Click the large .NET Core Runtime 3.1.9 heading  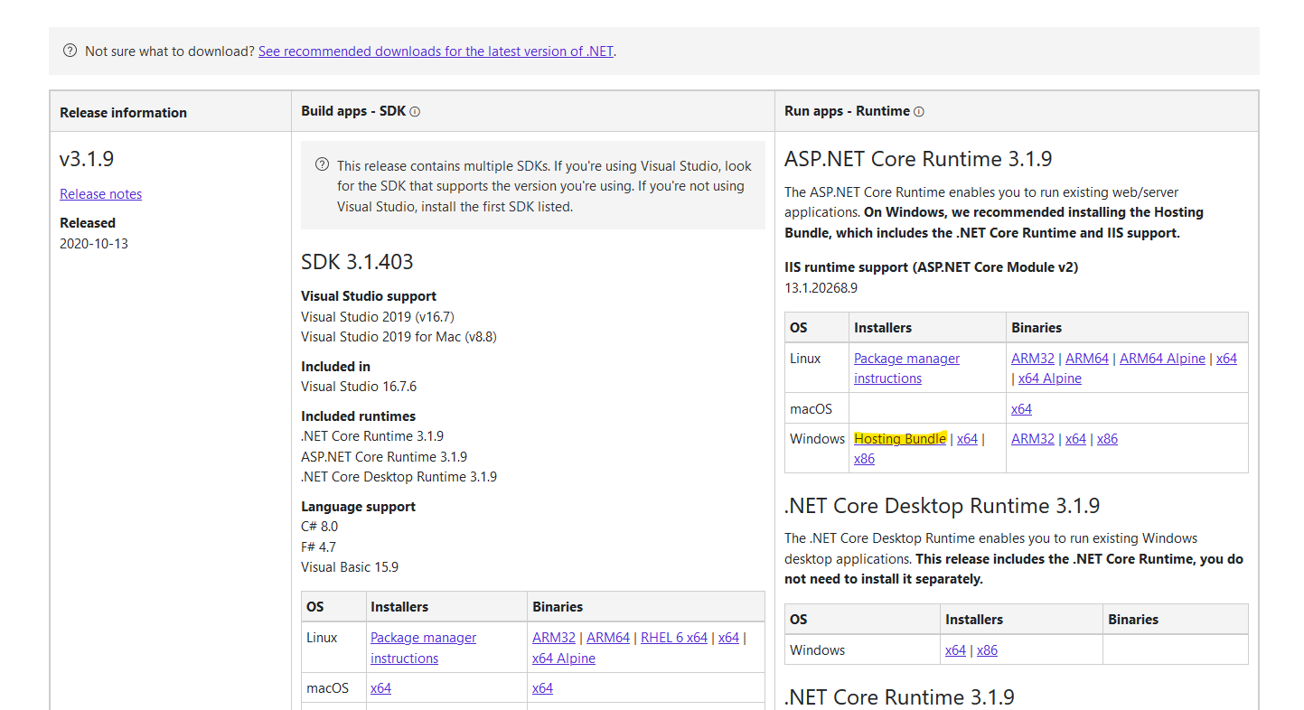899,697
